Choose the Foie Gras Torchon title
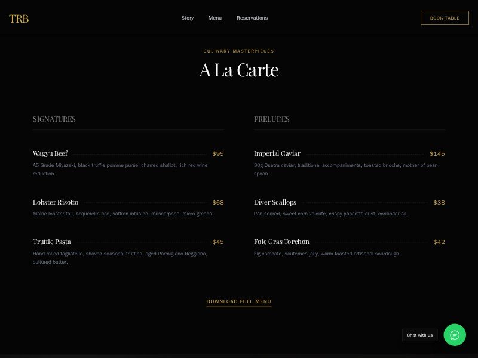 pyautogui.click(x=281, y=242)
